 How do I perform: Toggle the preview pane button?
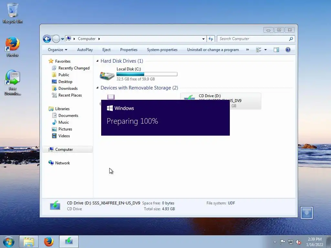276,50
